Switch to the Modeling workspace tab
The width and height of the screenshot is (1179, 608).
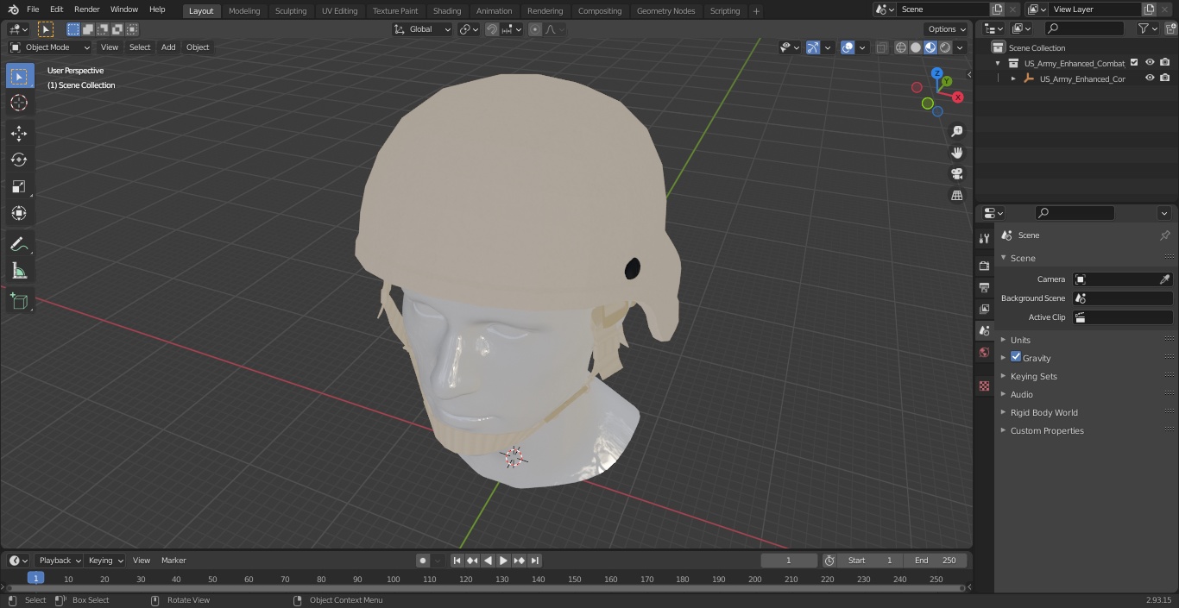click(244, 10)
